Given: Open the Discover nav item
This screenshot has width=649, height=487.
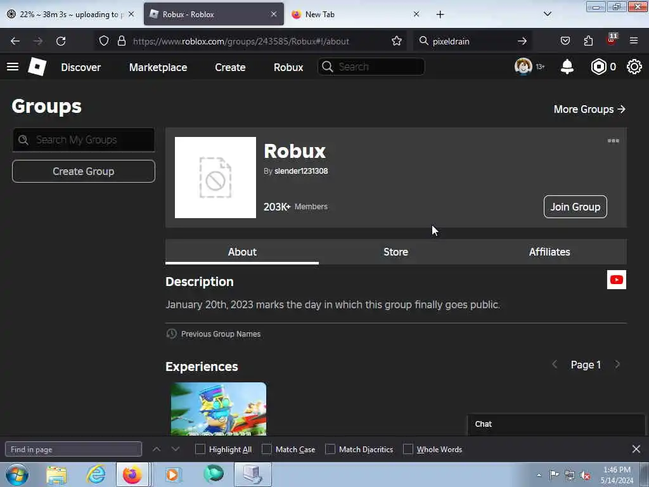Looking at the screenshot, I should pyautogui.click(x=80, y=67).
